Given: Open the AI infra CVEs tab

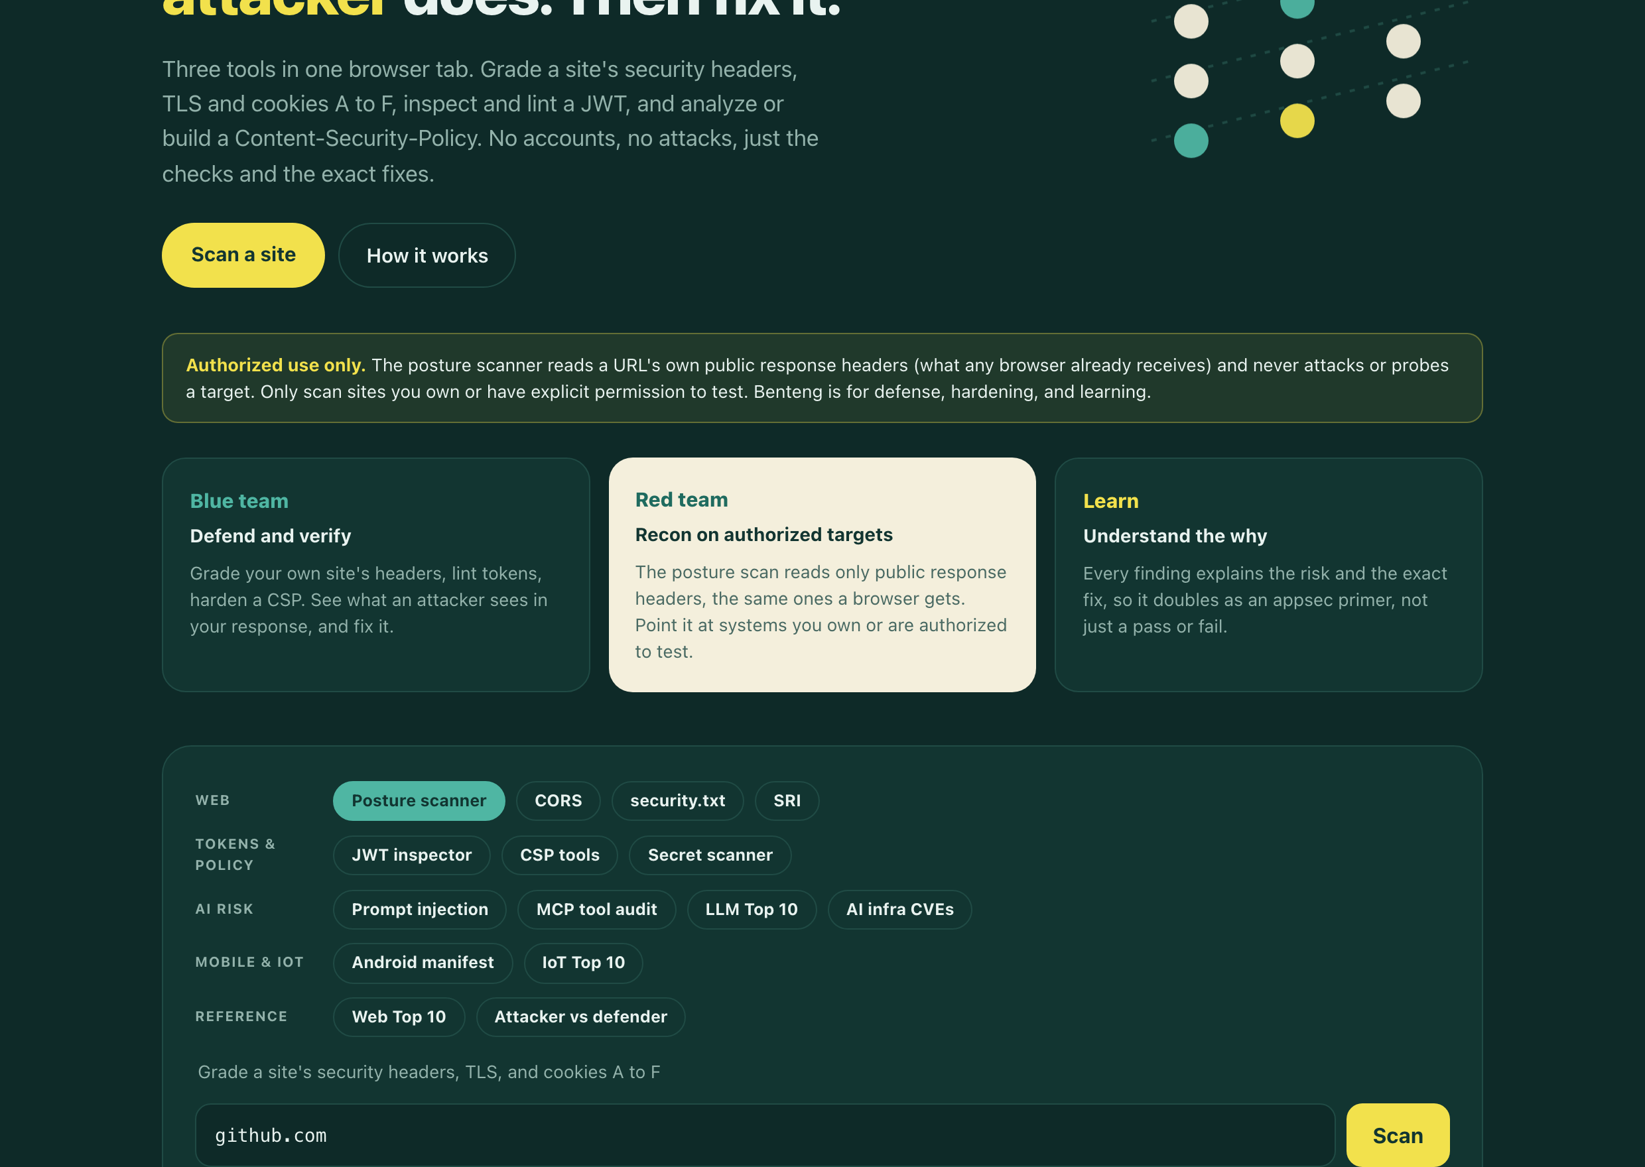Looking at the screenshot, I should click(899, 909).
